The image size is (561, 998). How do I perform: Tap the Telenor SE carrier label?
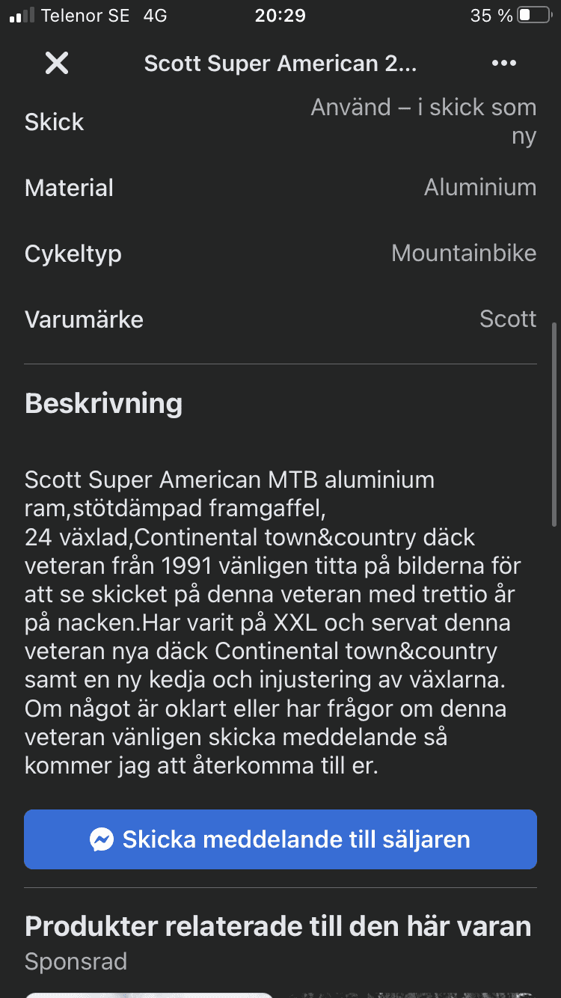[85, 16]
